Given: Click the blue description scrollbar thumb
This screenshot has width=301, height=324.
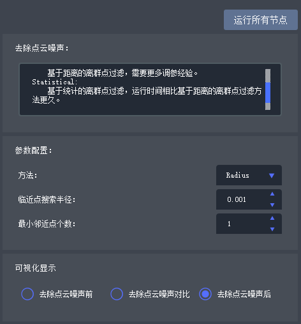Looking at the screenshot, I should tap(268, 93).
